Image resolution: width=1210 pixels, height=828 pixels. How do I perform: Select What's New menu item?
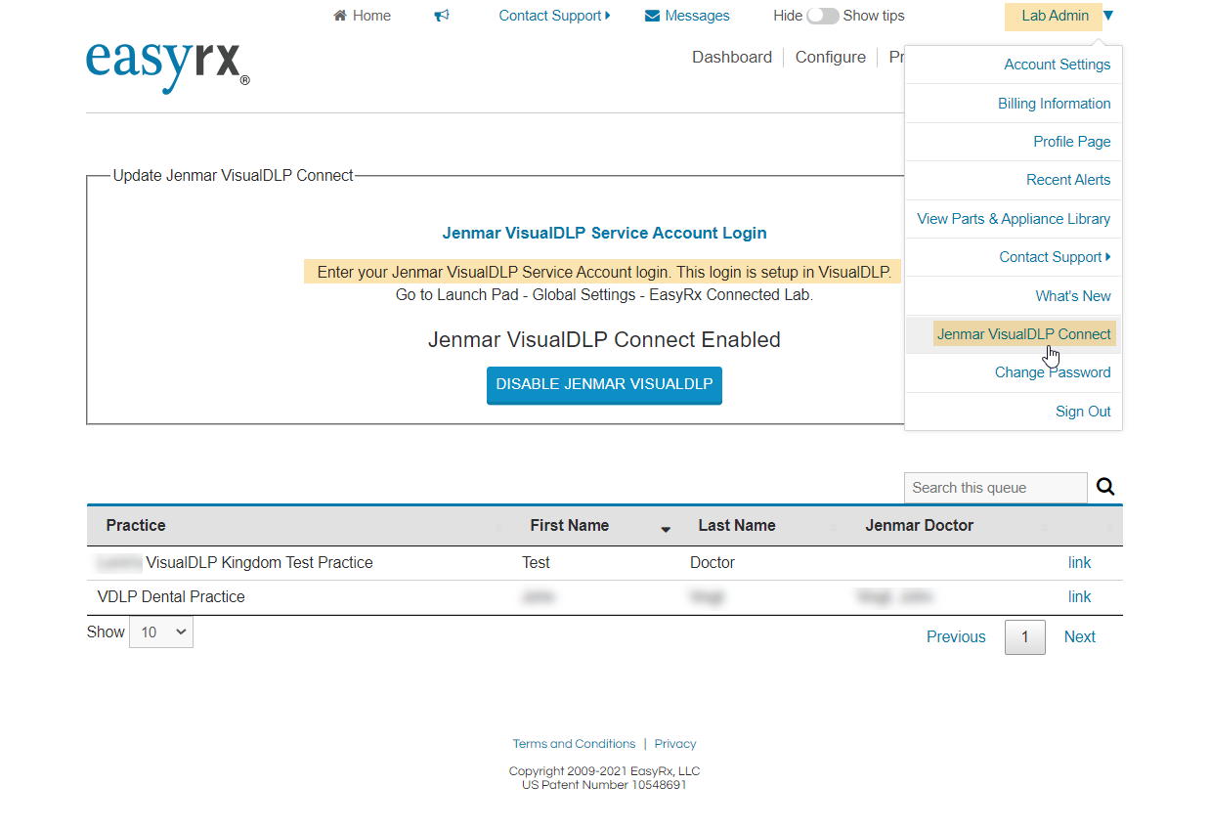pos(1073,296)
